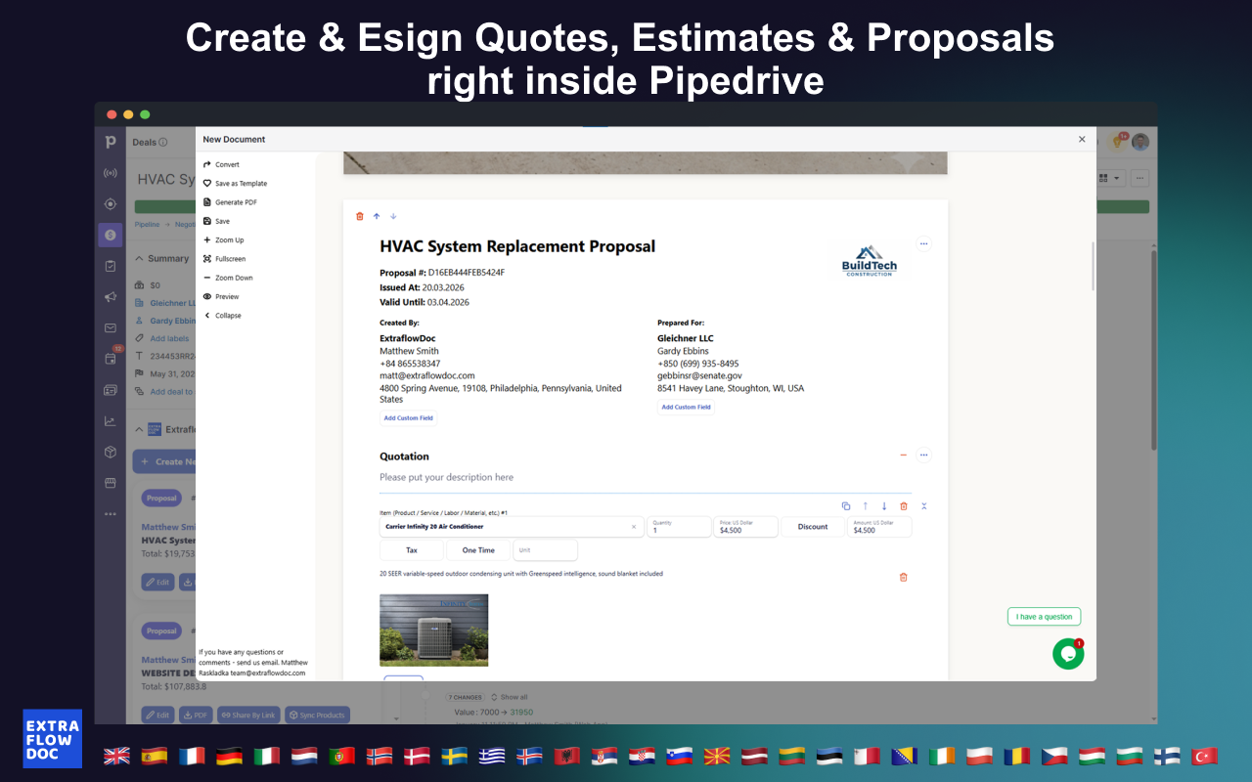This screenshot has width=1252, height=782.
Task: Click the Discount button
Action: tap(812, 527)
